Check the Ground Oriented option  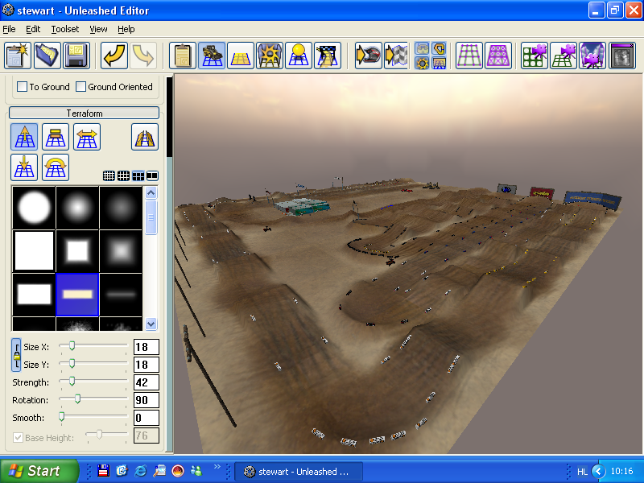click(81, 87)
